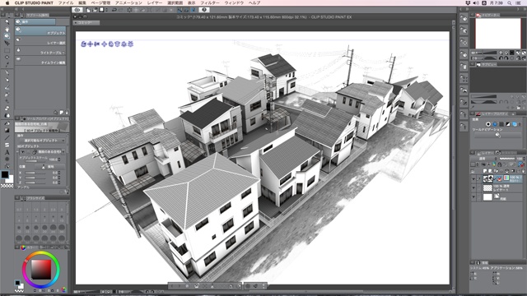Screen dimensions: 527x296
Task: Open the layer blending mode dropdown
Action: point(483,159)
